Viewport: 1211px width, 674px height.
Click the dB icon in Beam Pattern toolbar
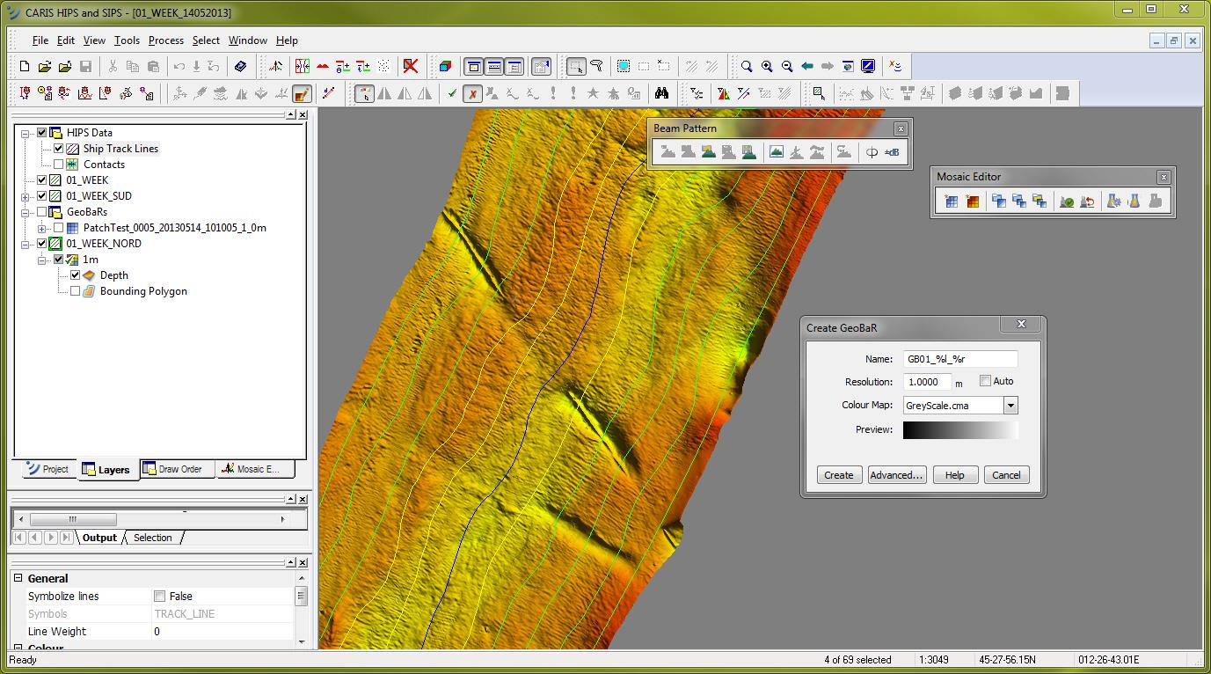[x=892, y=152]
